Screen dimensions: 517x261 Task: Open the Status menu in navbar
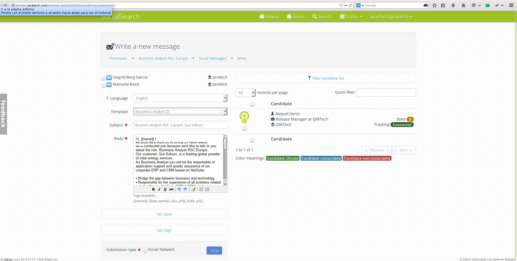(x=351, y=16)
